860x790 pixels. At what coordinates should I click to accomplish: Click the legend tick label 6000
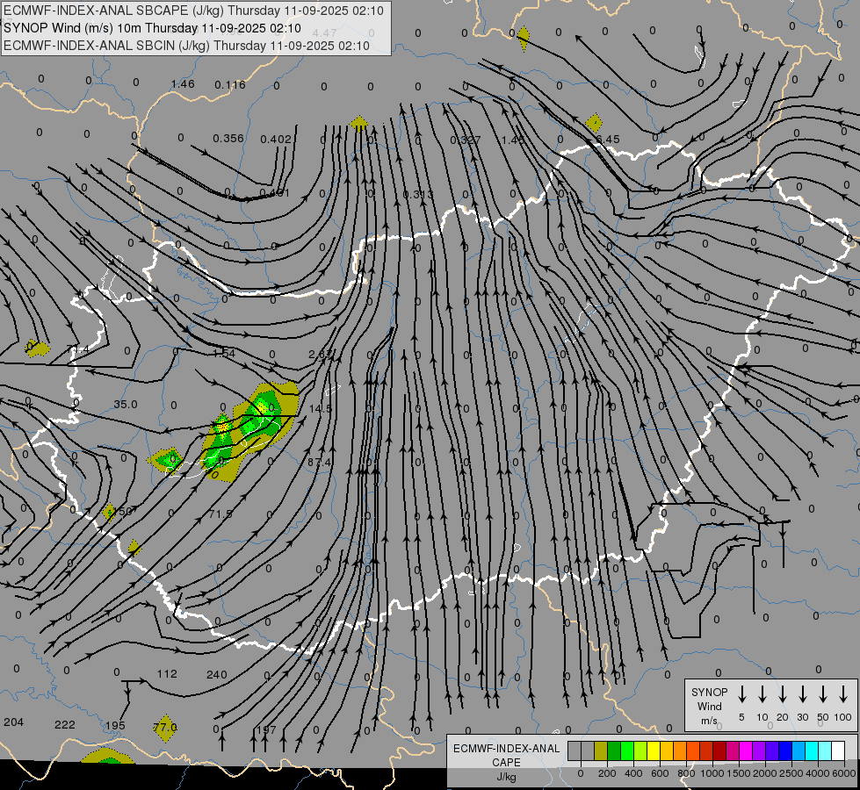[844, 773]
